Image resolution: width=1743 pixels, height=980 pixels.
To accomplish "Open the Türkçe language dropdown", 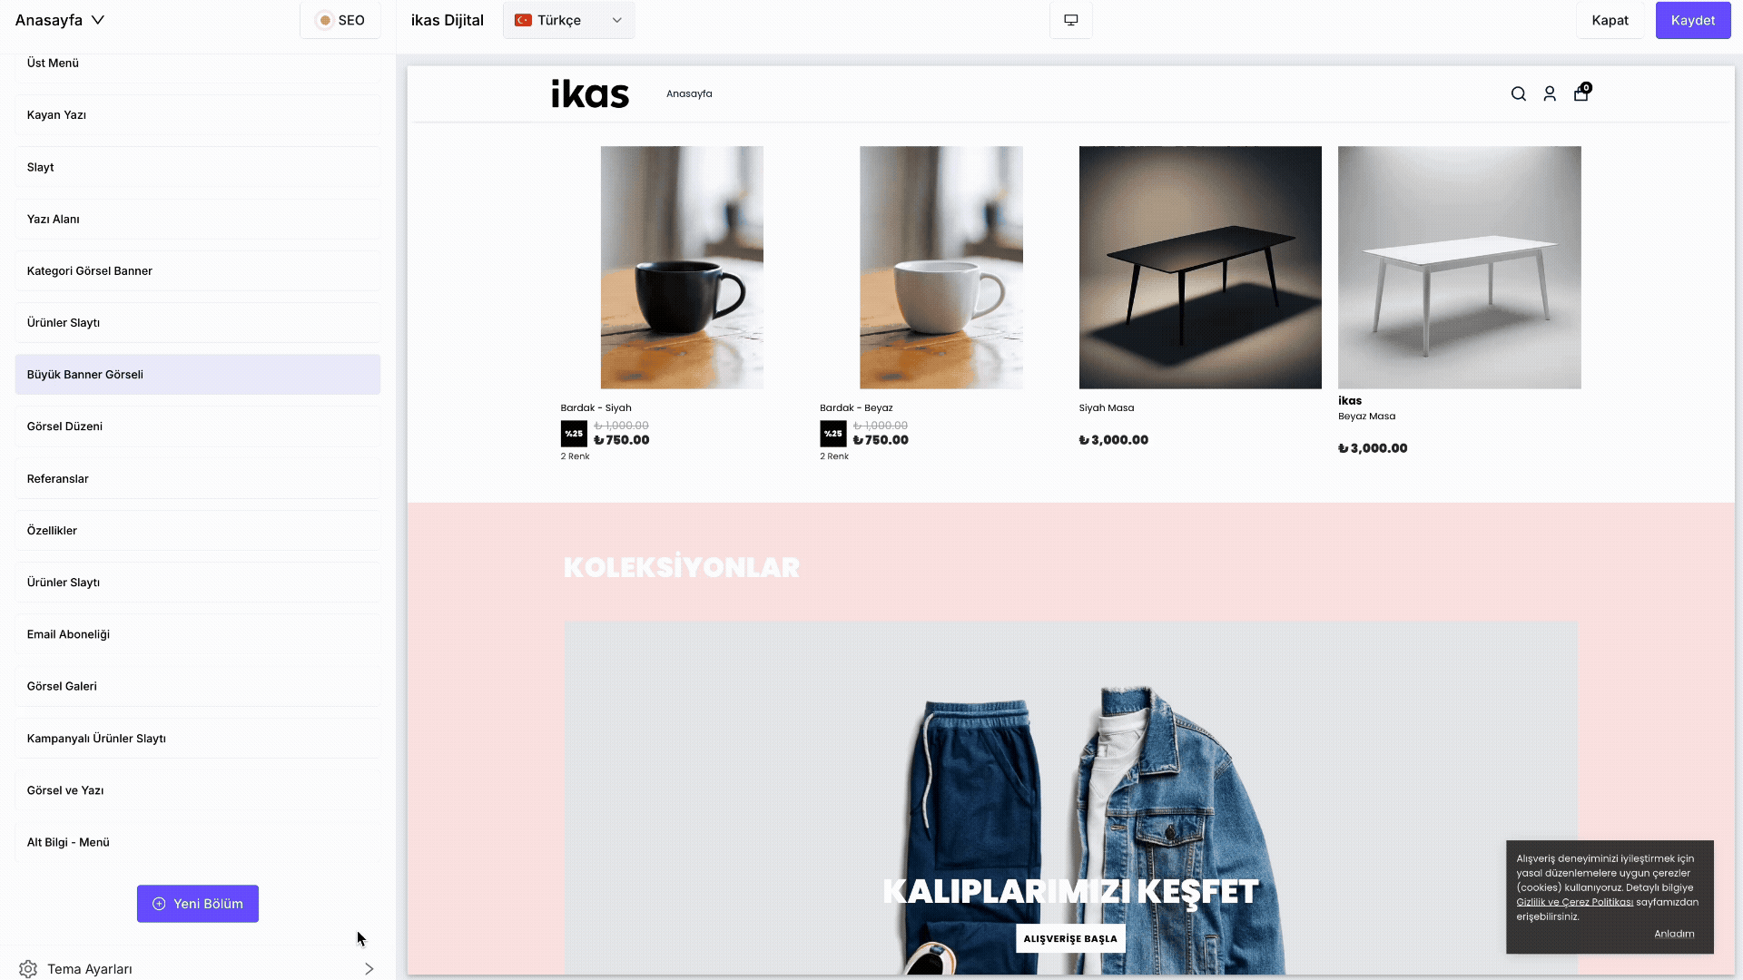I will coord(569,20).
